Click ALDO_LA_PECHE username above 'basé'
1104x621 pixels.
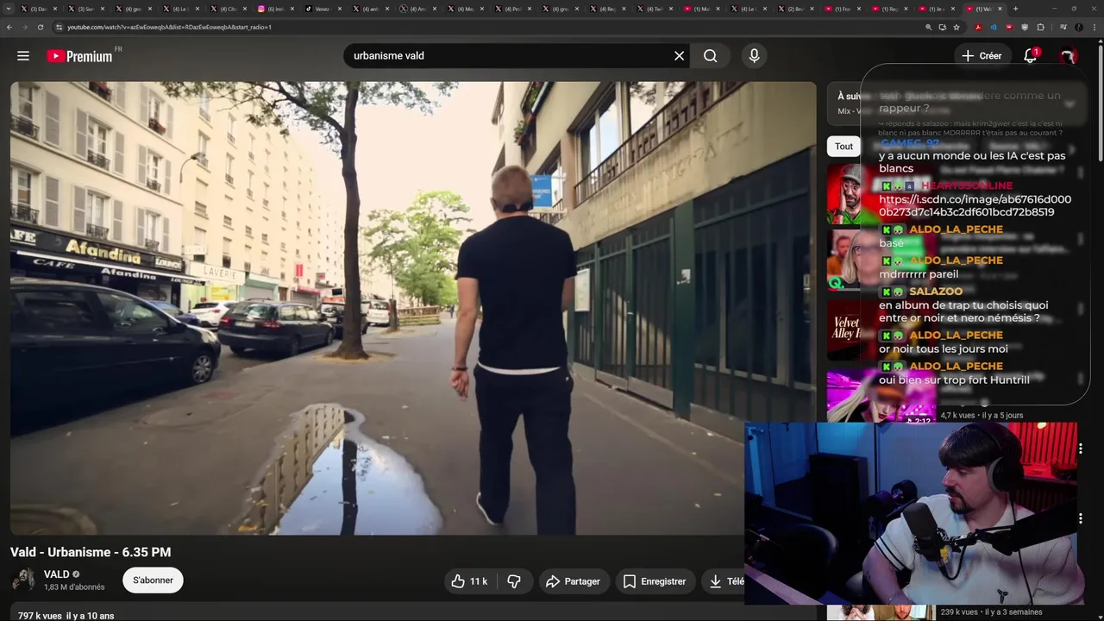[x=956, y=229]
